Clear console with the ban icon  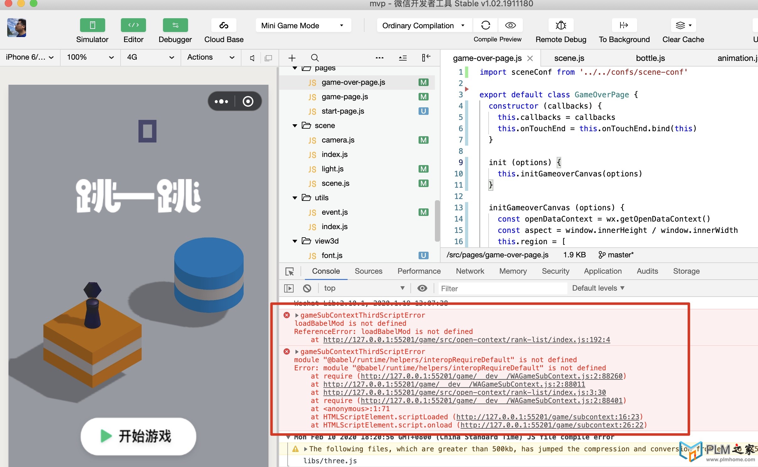(x=307, y=288)
